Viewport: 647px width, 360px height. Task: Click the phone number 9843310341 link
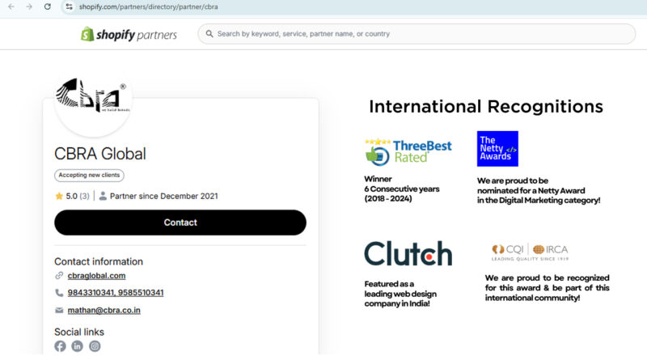pos(92,293)
